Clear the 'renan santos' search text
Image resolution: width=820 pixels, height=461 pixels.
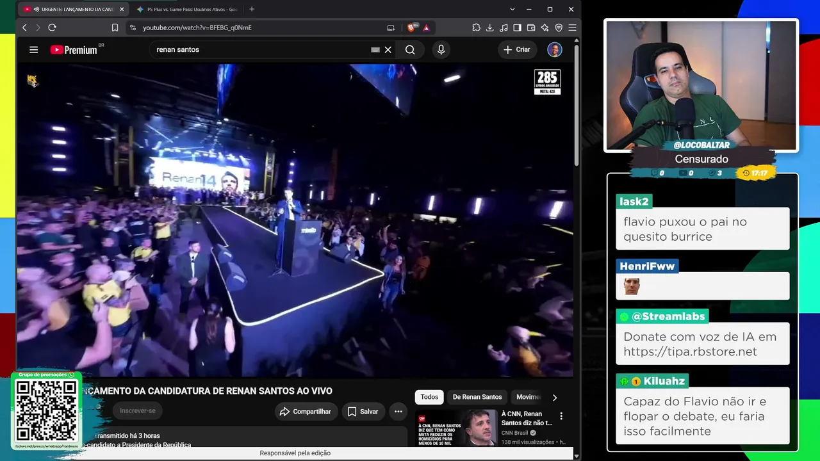(388, 49)
